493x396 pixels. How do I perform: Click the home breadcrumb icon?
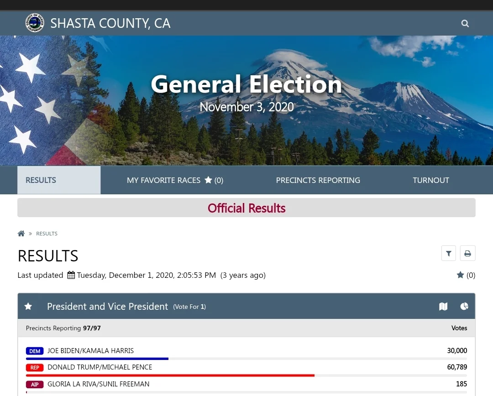tap(21, 234)
